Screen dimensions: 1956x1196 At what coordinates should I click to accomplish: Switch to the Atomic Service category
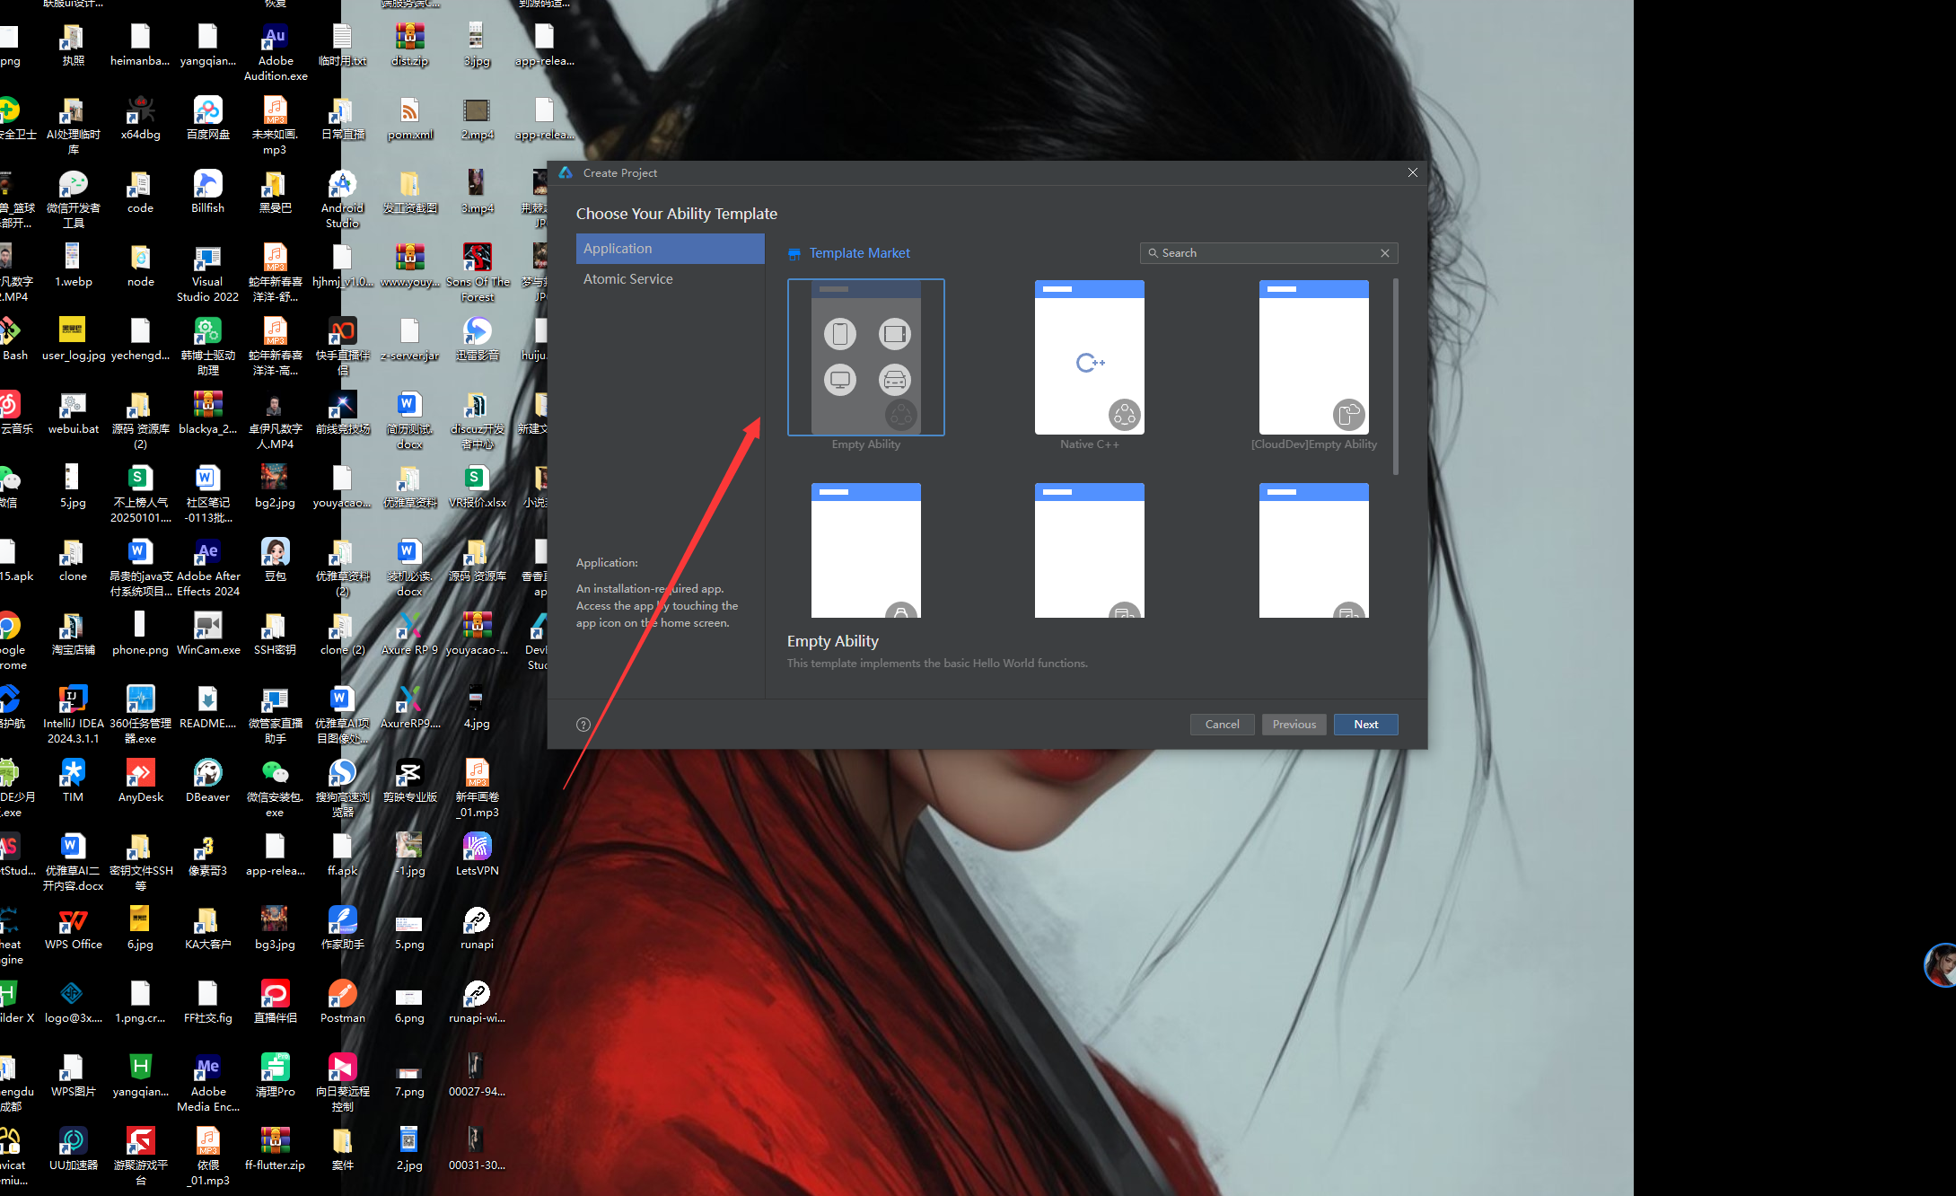pyautogui.click(x=627, y=278)
